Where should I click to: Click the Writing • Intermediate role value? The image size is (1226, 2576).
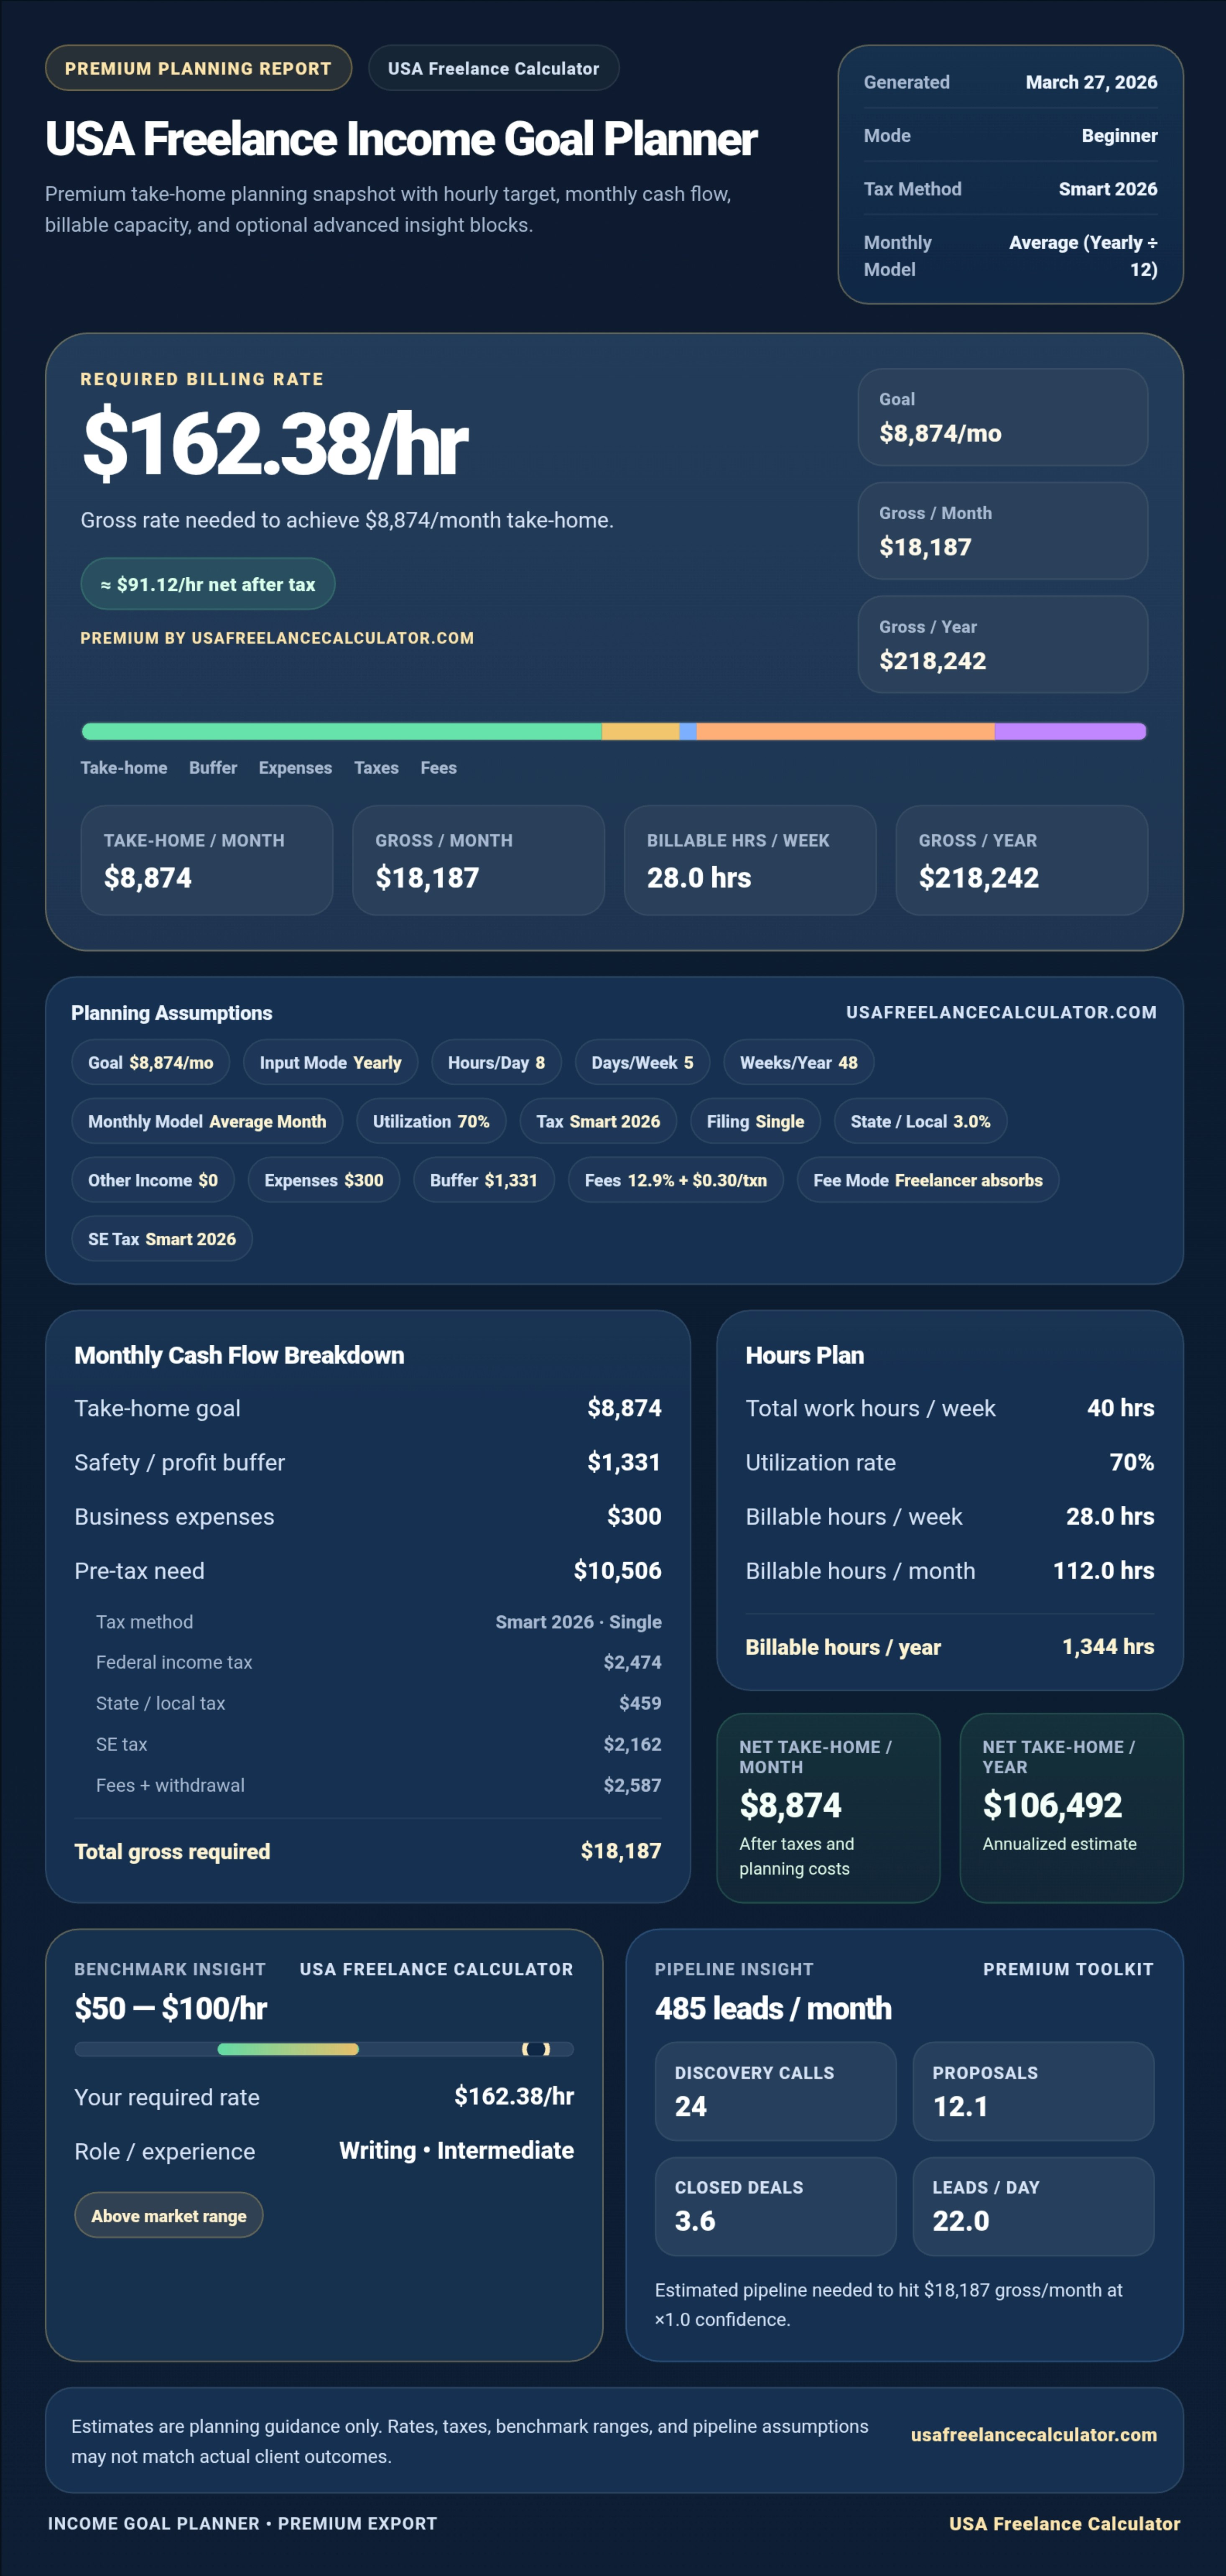[x=456, y=2150]
